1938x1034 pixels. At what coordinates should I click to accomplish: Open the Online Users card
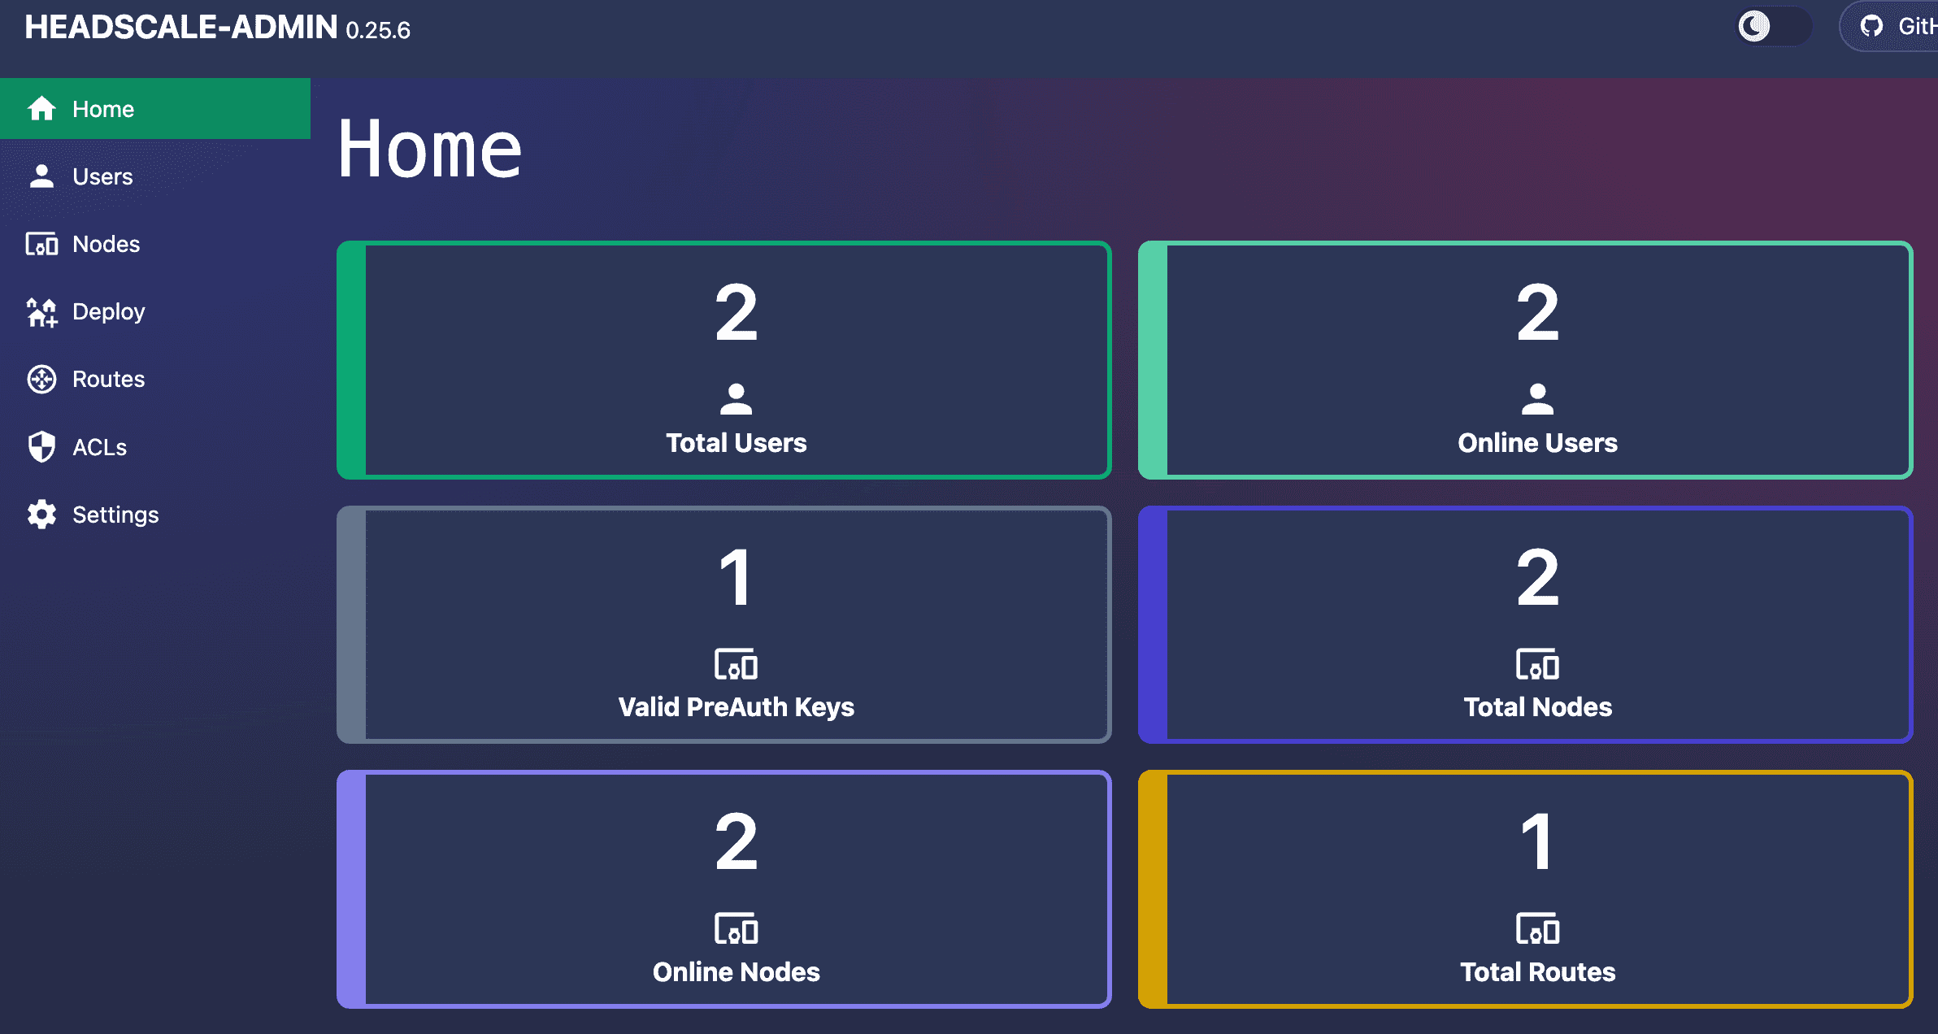click(x=1537, y=360)
